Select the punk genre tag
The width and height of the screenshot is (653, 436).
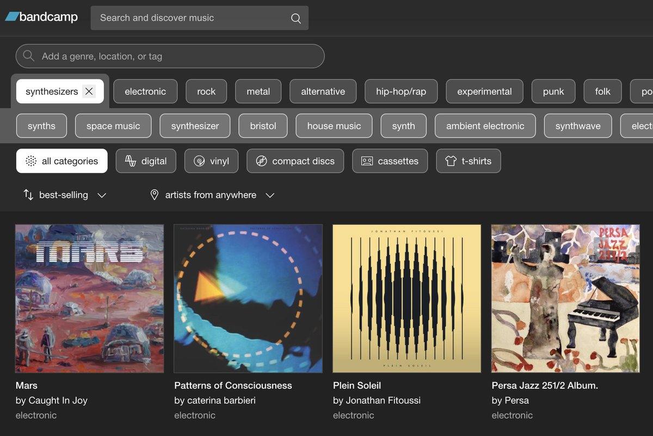click(x=553, y=91)
